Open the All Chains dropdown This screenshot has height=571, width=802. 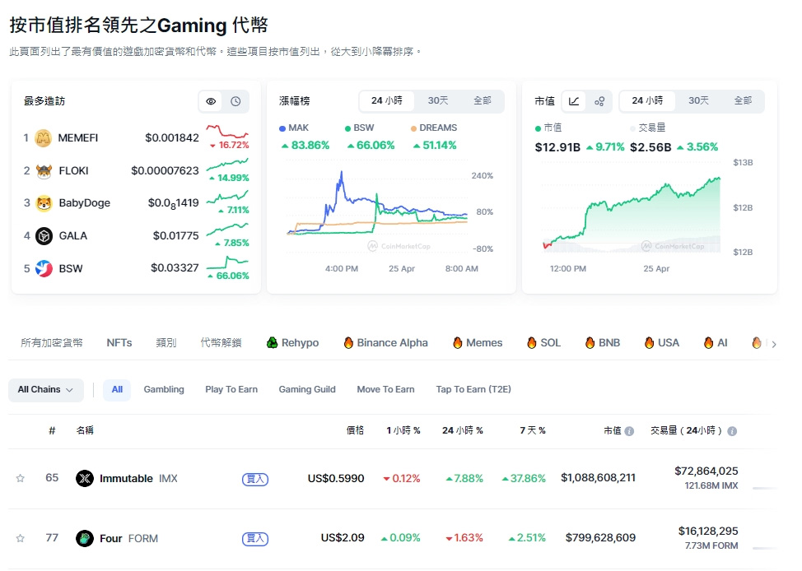pyautogui.click(x=45, y=390)
